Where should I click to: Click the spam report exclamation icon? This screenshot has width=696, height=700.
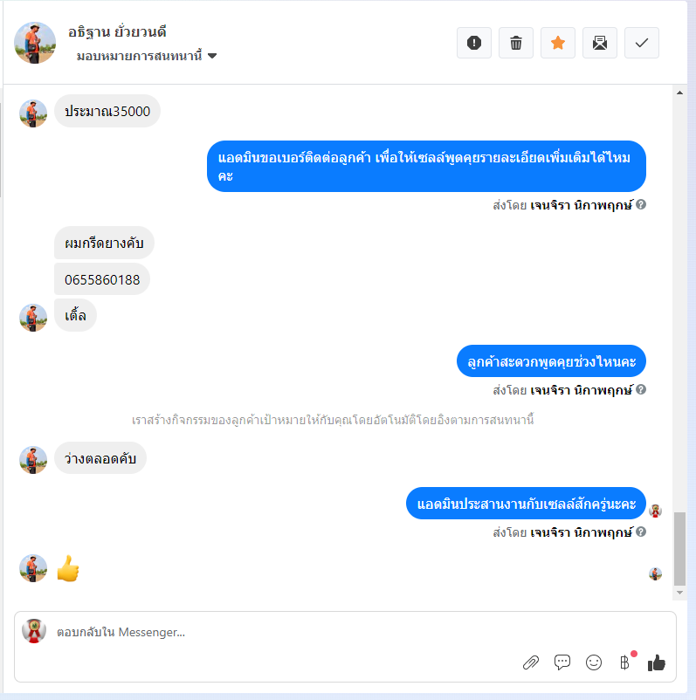pyautogui.click(x=474, y=43)
